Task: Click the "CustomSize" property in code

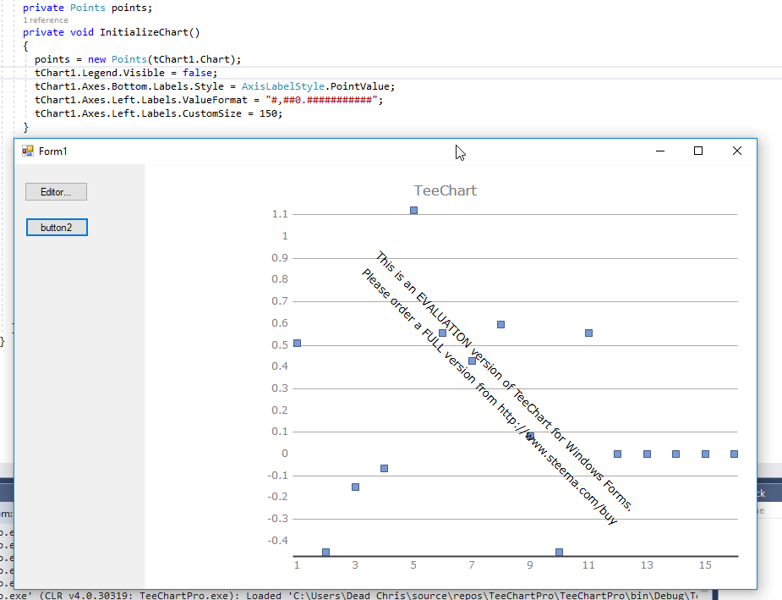Action: tap(212, 113)
